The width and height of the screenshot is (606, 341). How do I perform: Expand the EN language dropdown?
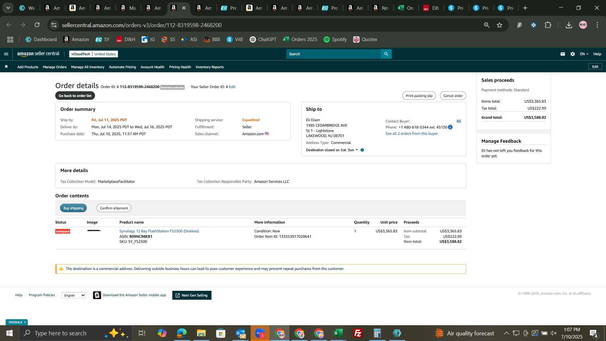pos(584,54)
